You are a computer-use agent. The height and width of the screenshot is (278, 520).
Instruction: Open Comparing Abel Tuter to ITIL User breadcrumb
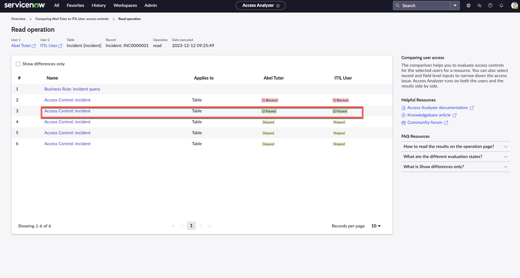click(72, 19)
